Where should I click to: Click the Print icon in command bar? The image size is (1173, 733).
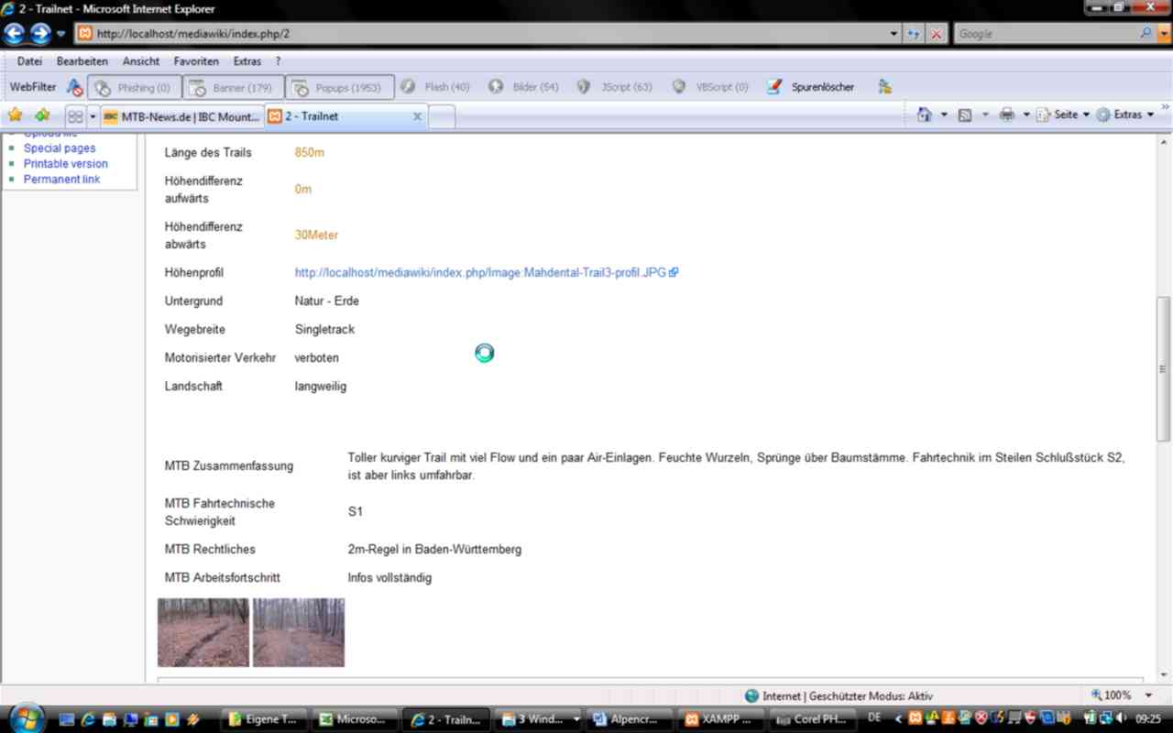tap(1007, 115)
